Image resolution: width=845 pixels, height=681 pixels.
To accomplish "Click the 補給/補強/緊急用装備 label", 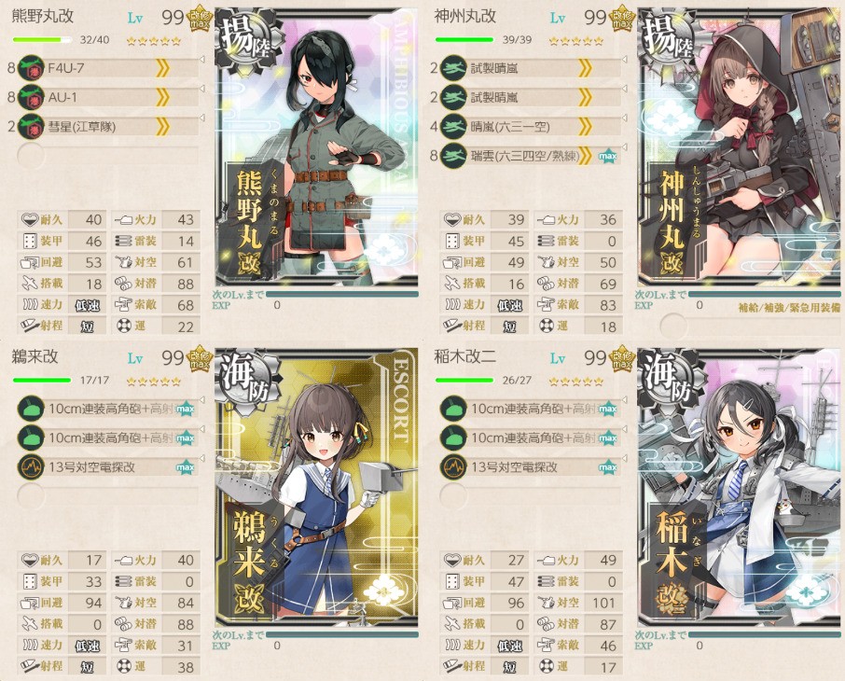I will [x=788, y=308].
